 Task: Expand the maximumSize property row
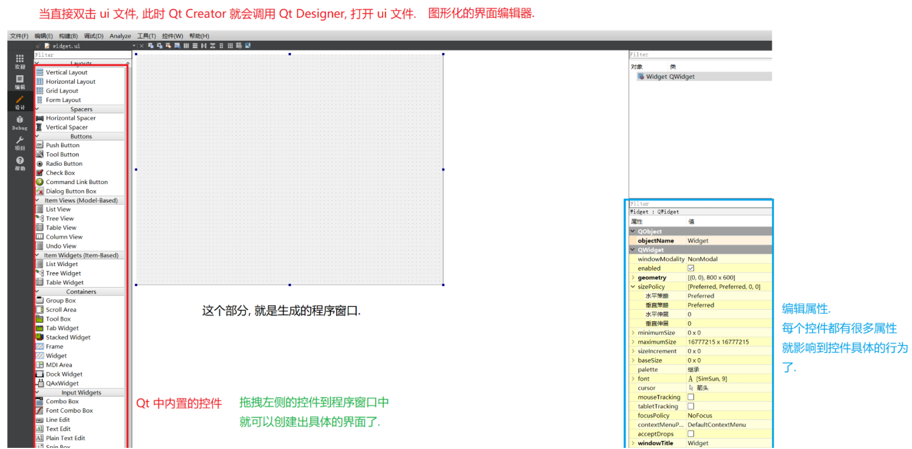click(x=633, y=342)
